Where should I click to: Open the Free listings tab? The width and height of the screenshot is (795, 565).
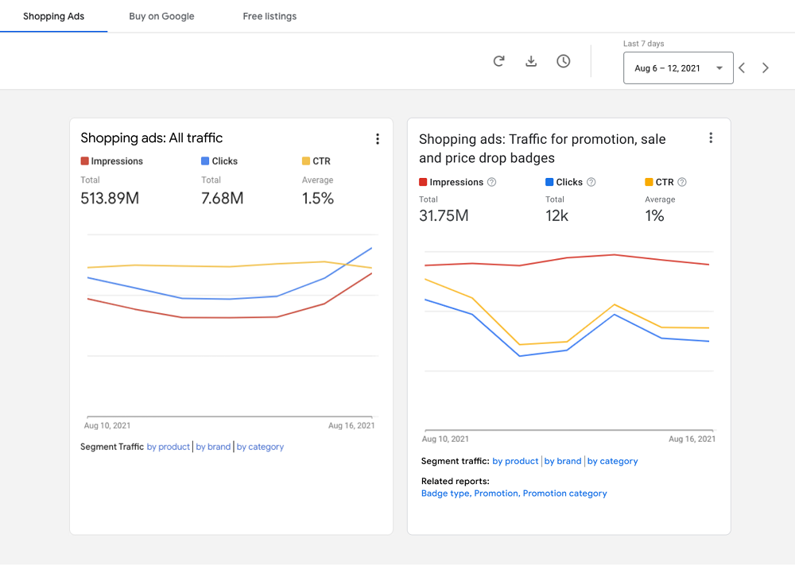[270, 16]
